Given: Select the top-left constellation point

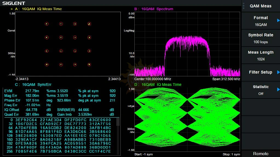Looking at the screenshot, I should 47,24.
